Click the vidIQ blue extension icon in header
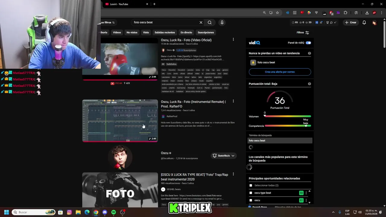This screenshot has height=217, width=386. [x=317, y=23]
